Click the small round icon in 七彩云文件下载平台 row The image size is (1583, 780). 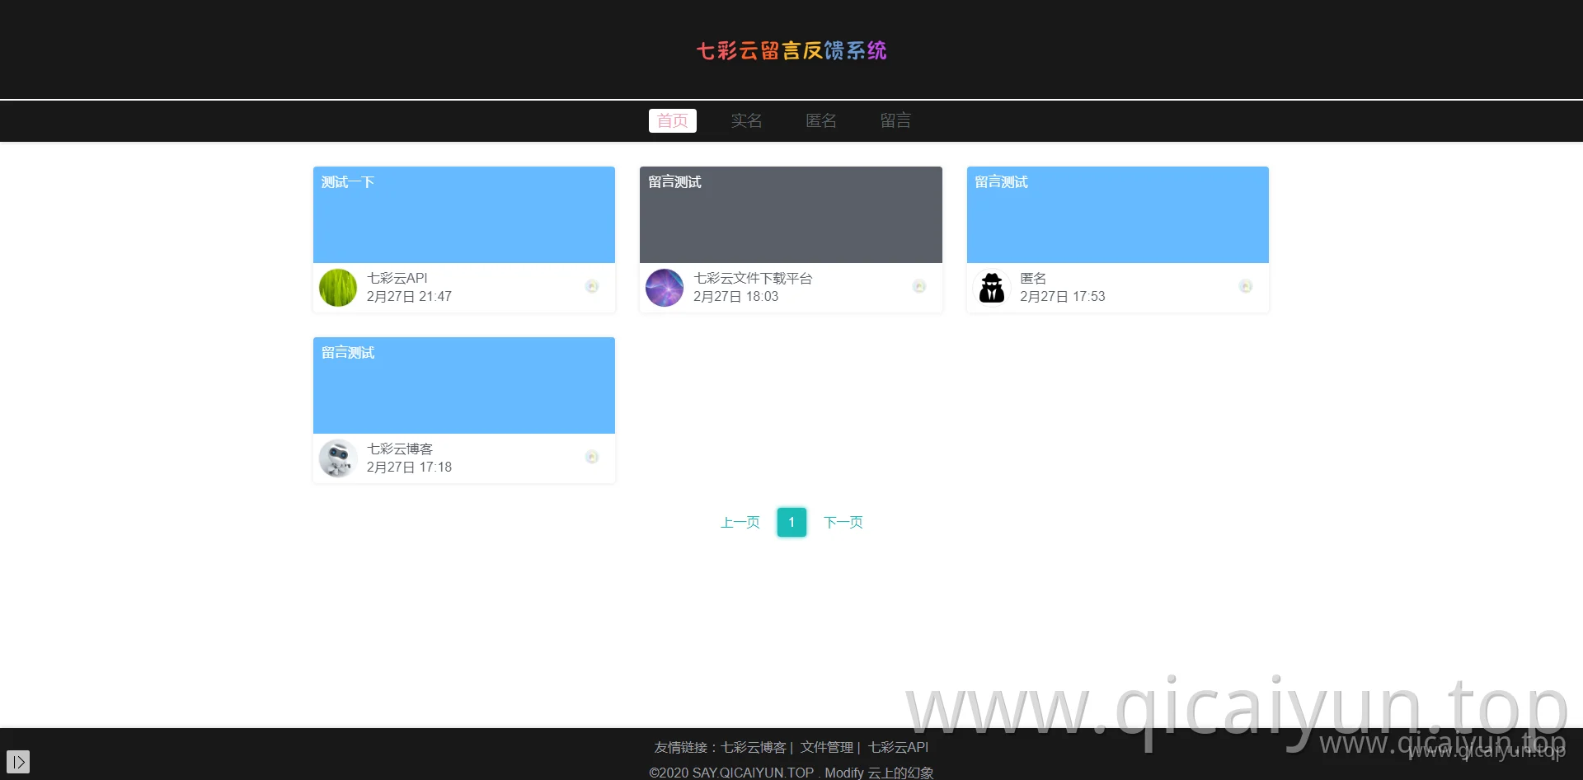[919, 286]
